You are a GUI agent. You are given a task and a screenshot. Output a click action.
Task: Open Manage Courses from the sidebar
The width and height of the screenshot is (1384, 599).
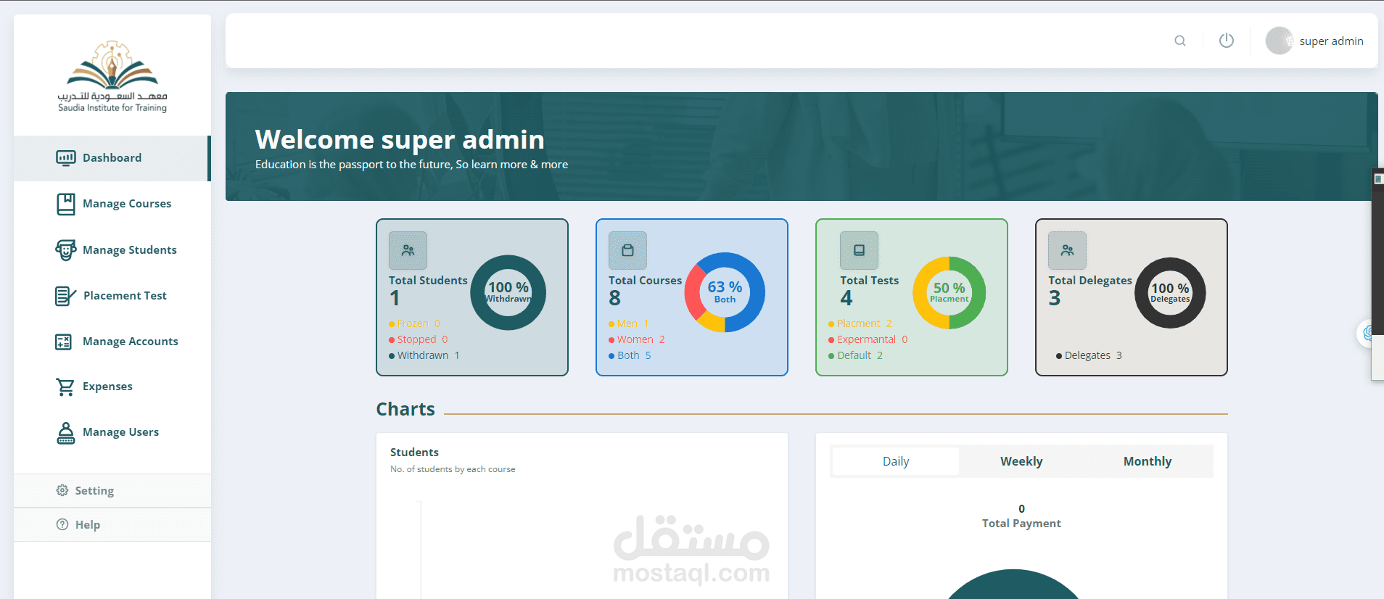pyautogui.click(x=112, y=204)
